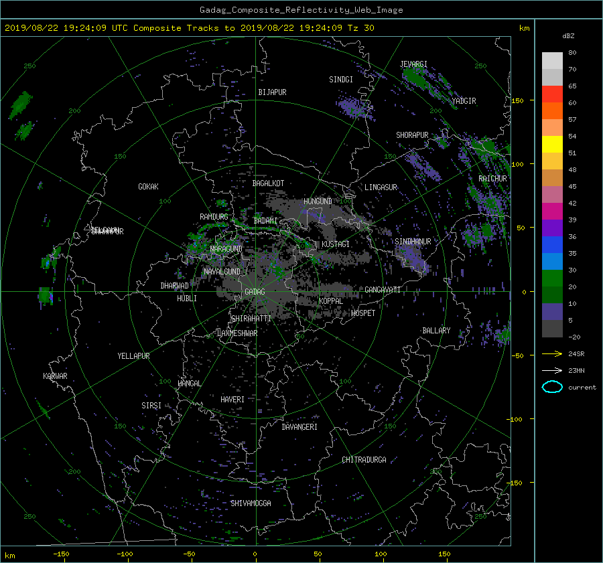Click the NAVALGUND city label
Image resolution: width=603 pixels, height=563 pixels.
click(222, 271)
